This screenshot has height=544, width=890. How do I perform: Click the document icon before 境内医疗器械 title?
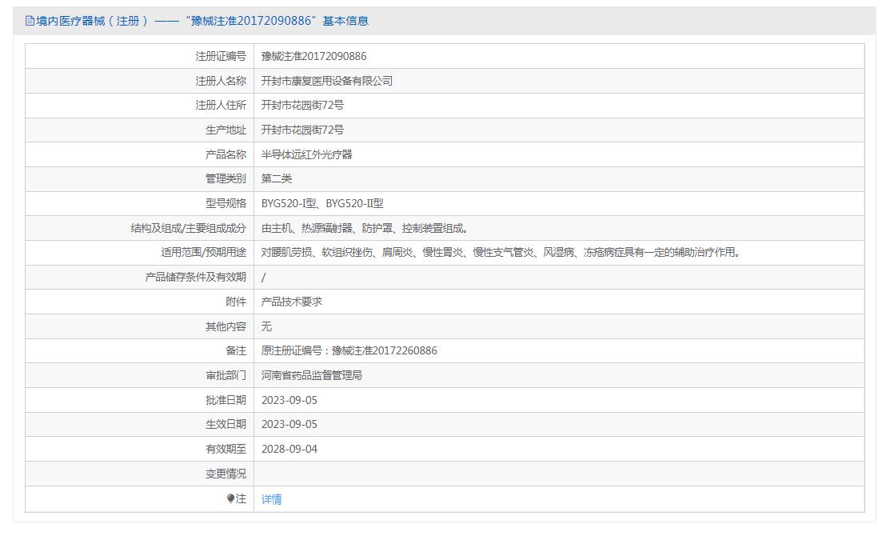[30, 21]
